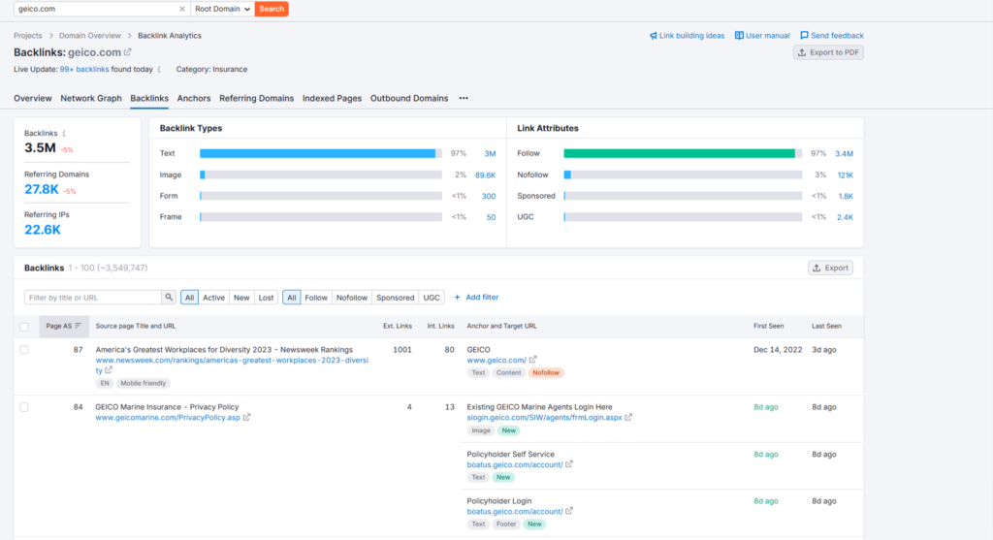The image size is (993, 540).
Task: Click the green Follow attribute bar
Action: click(x=679, y=153)
